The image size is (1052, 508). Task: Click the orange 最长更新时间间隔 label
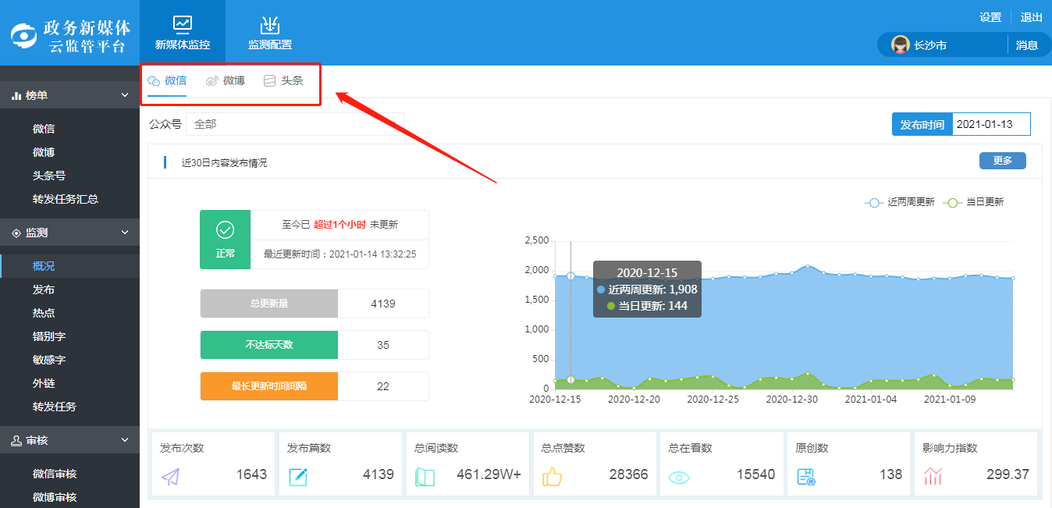coord(269,386)
